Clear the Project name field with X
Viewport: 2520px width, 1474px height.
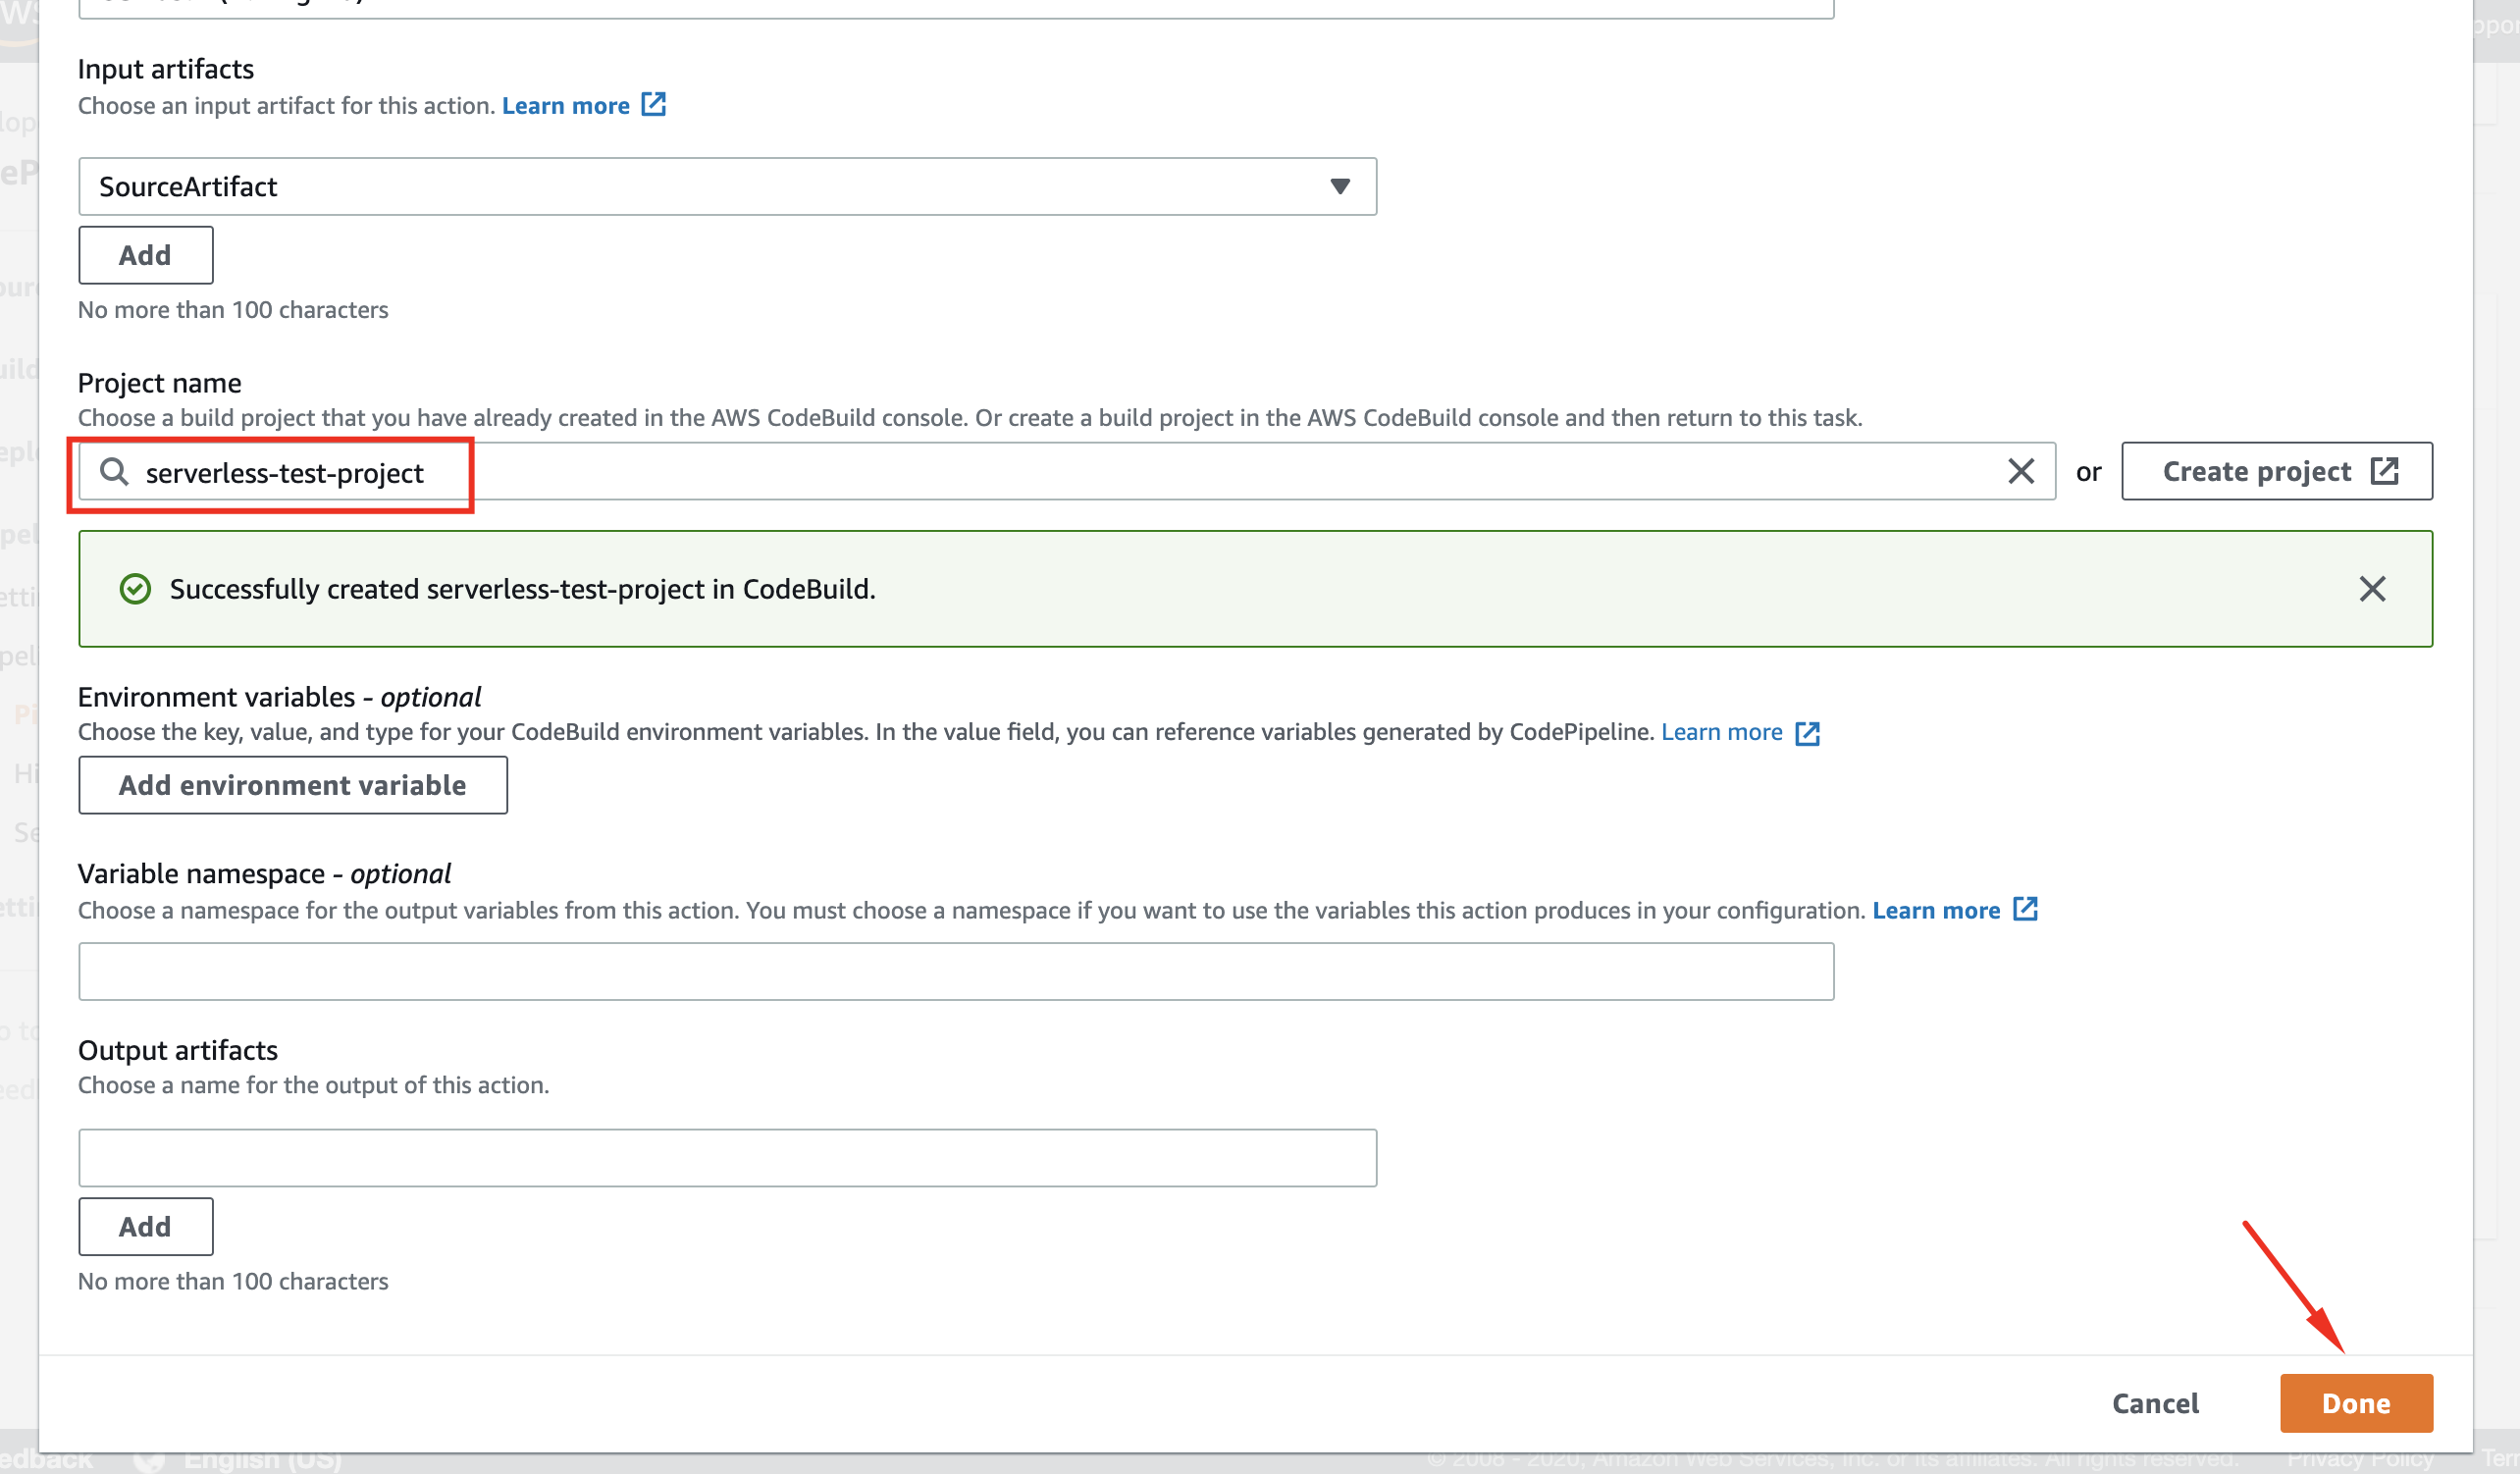point(2020,472)
